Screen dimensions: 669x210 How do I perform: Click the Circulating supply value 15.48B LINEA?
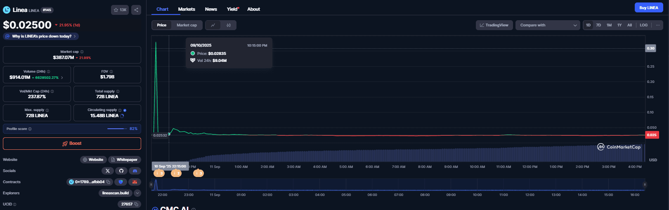coord(104,116)
